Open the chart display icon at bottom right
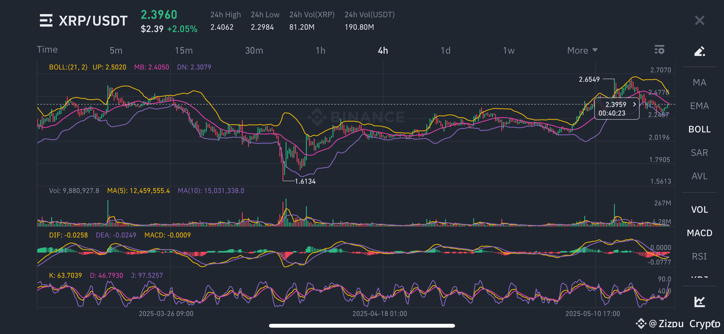724x334 pixels. point(699,301)
